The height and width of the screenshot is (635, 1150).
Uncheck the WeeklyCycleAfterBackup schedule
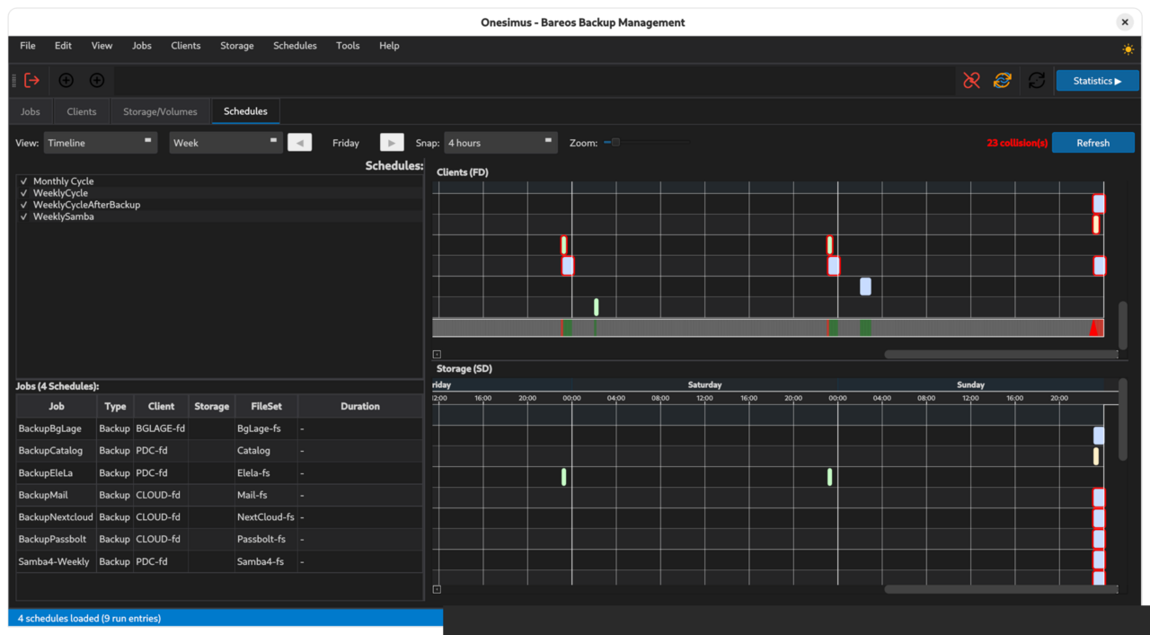[x=24, y=205]
